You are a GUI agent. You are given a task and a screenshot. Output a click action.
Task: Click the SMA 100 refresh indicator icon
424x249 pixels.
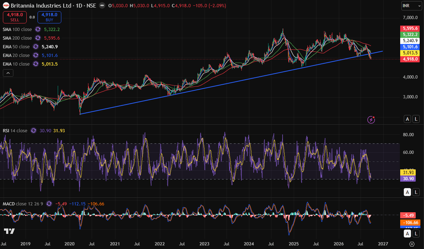coord(38,29)
